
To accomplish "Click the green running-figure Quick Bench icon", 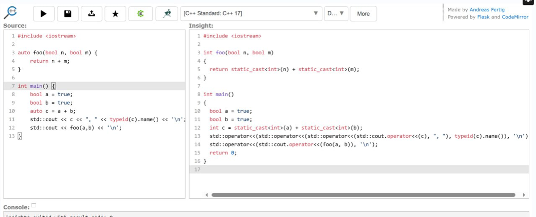I will [167, 14].
